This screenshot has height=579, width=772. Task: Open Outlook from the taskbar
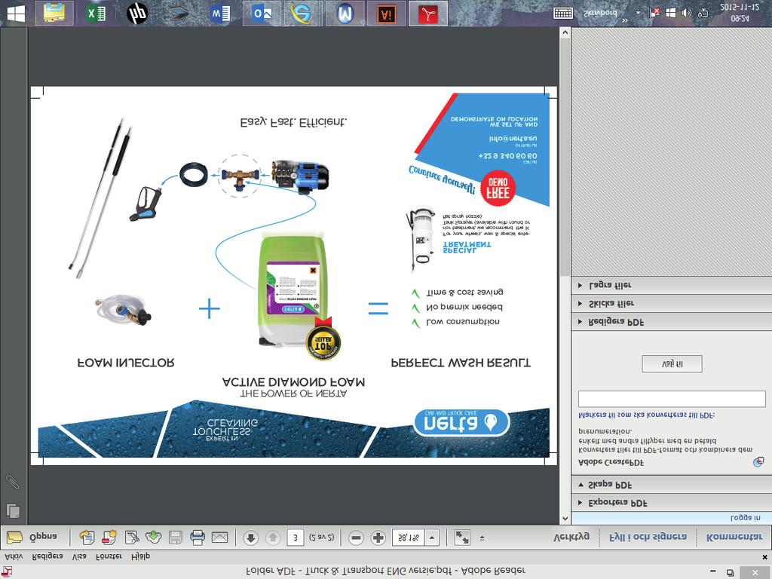(262, 14)
